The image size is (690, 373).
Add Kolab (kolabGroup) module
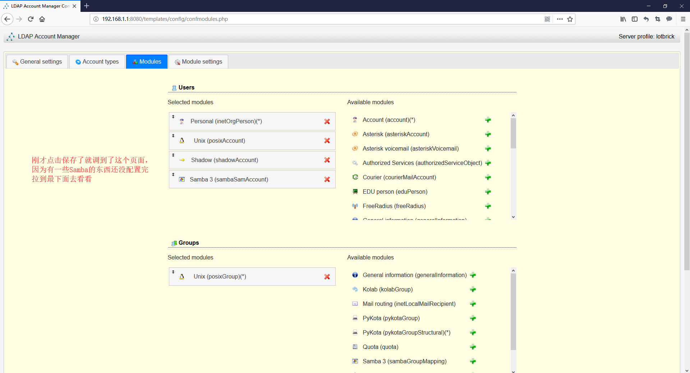tap(473, 289)
